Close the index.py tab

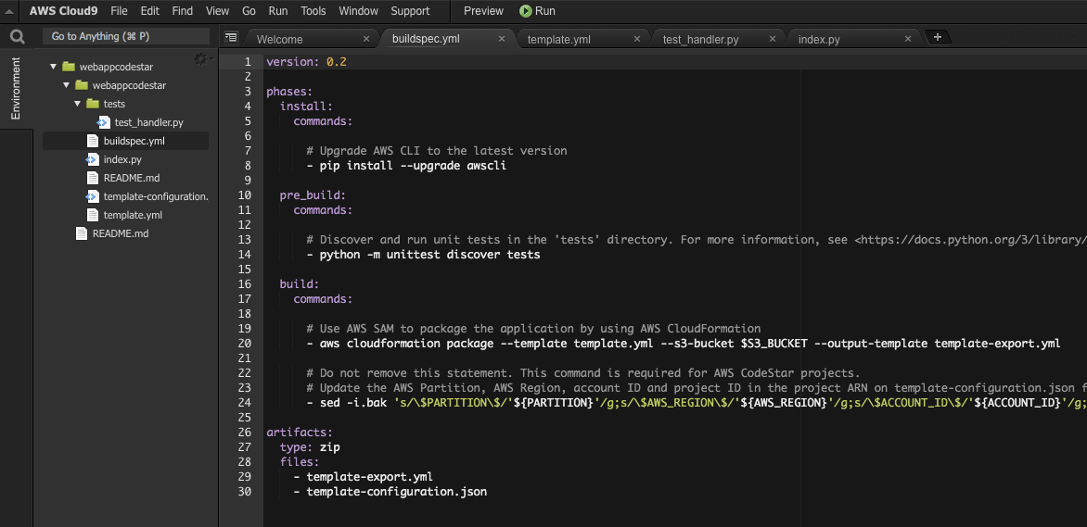point(908,39)
